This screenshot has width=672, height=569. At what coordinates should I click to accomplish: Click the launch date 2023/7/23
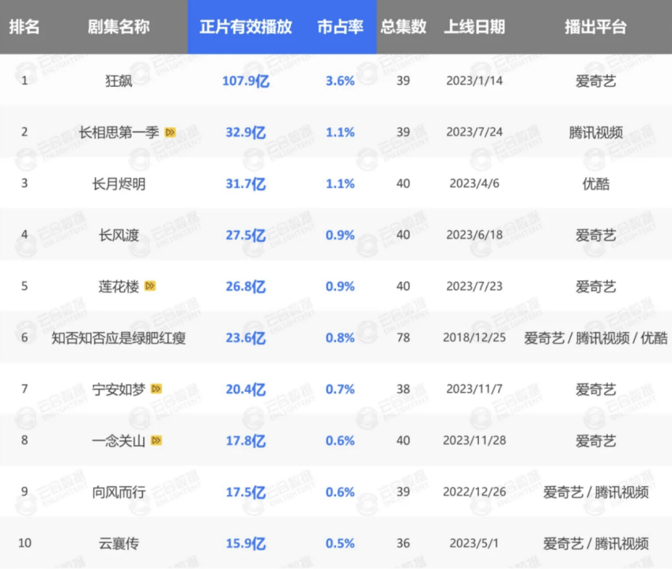[x=474, y=286]
